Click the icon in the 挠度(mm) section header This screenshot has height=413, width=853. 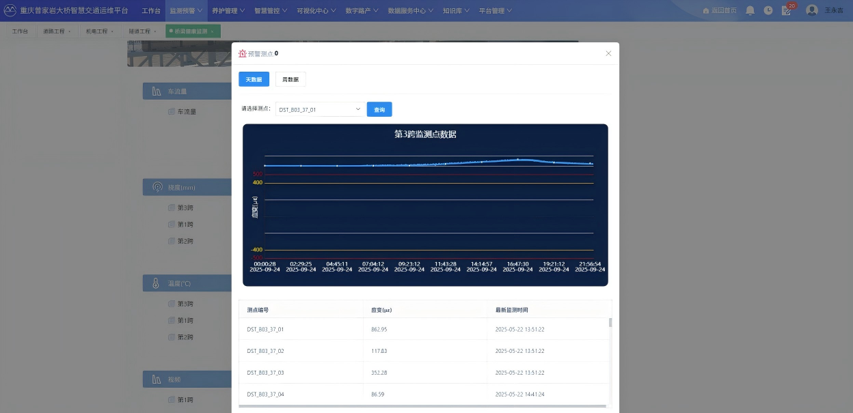pyautogui.click(x=156, y=187)
